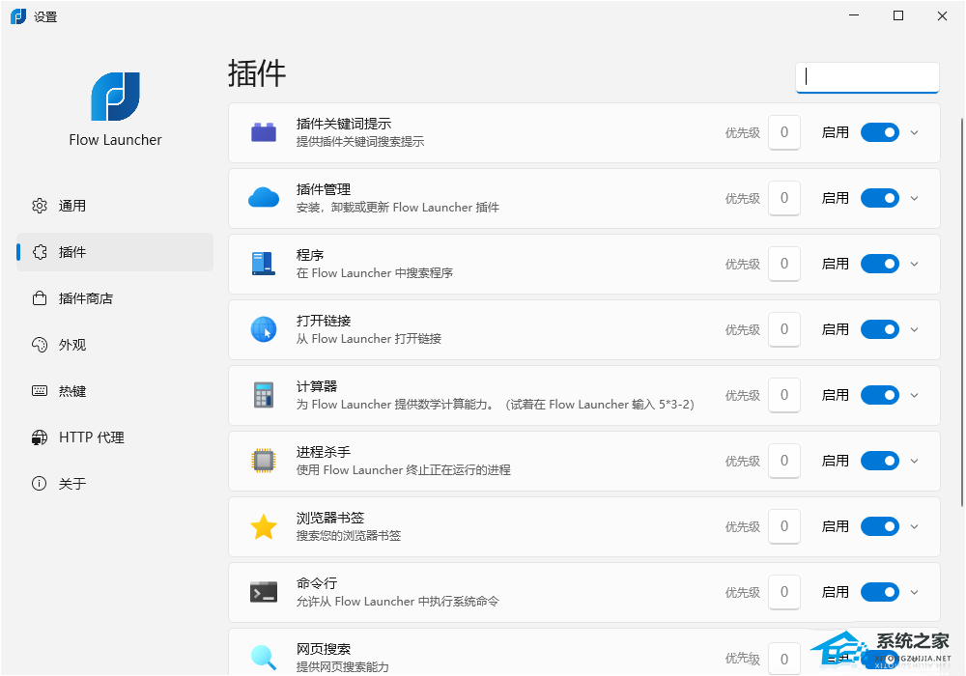Select the 插件 sidebar item
The height and width of the screenshot is (676, 966).
115,252
